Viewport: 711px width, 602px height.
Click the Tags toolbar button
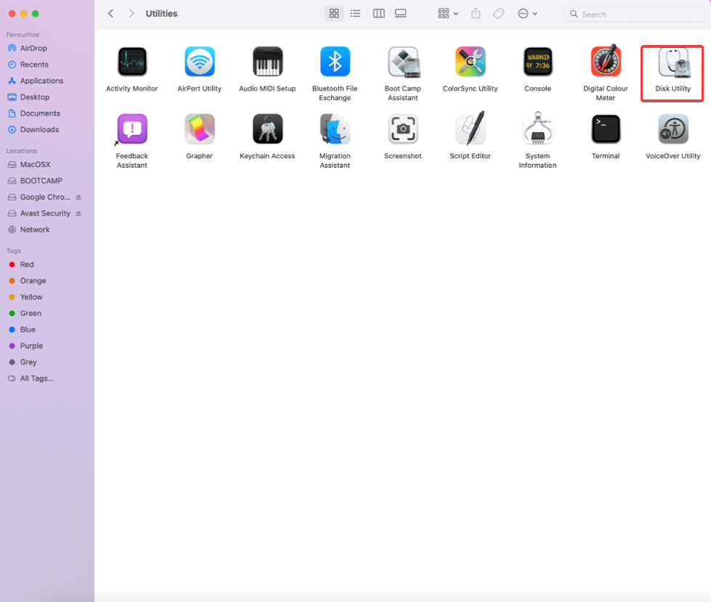pyautogui.click(x=499, y=14)
